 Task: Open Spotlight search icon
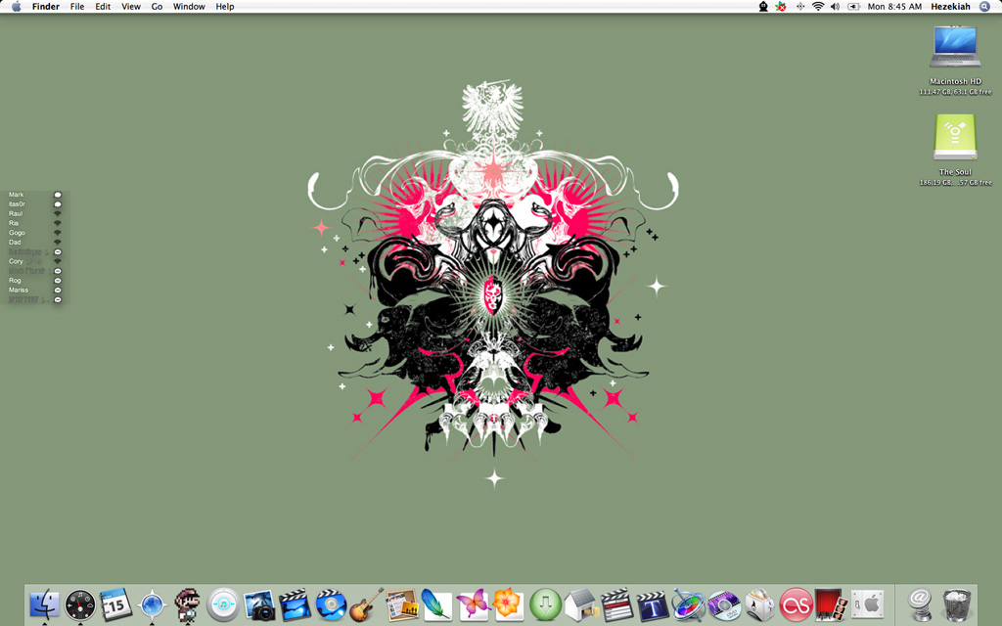coord(984,7)
